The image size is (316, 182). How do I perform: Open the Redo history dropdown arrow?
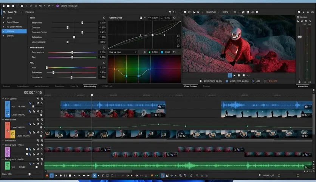point(53,6)
